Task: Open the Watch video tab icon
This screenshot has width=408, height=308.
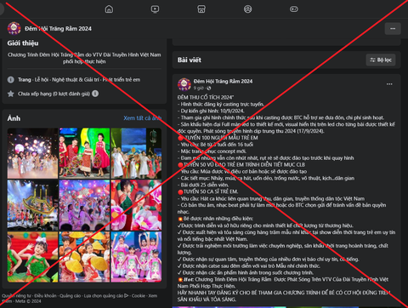Action: [155, 9]
